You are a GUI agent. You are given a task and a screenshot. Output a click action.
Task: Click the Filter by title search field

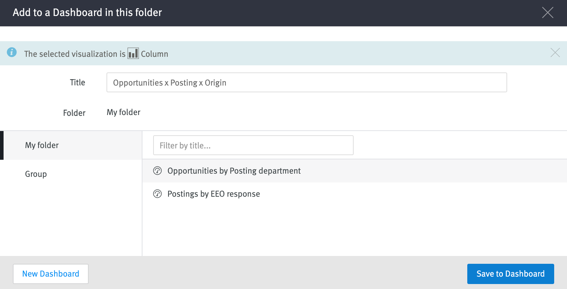(253, 145)
